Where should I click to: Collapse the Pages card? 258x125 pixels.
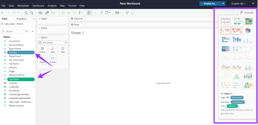click(x=39, y=19)
